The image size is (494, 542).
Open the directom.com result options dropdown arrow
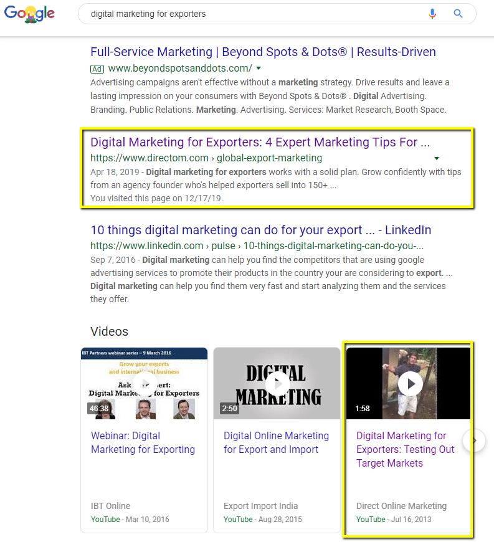click(437, 158)
